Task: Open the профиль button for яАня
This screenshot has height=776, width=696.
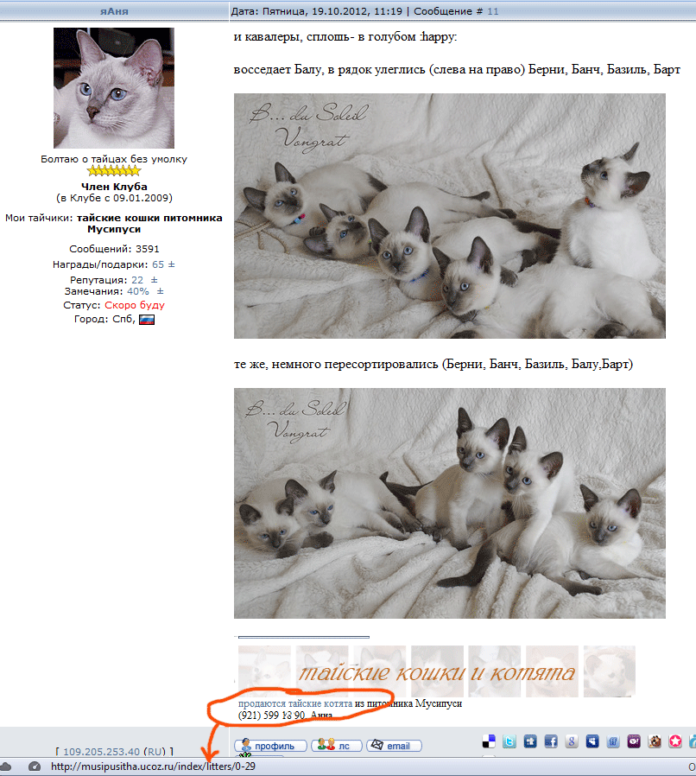Action: coord(270,745)
